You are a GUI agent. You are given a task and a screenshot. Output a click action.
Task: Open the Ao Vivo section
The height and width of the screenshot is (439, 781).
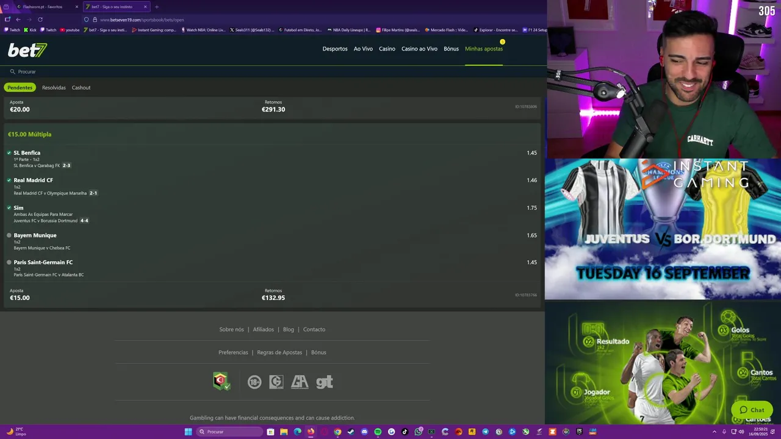tap(363, 49)
